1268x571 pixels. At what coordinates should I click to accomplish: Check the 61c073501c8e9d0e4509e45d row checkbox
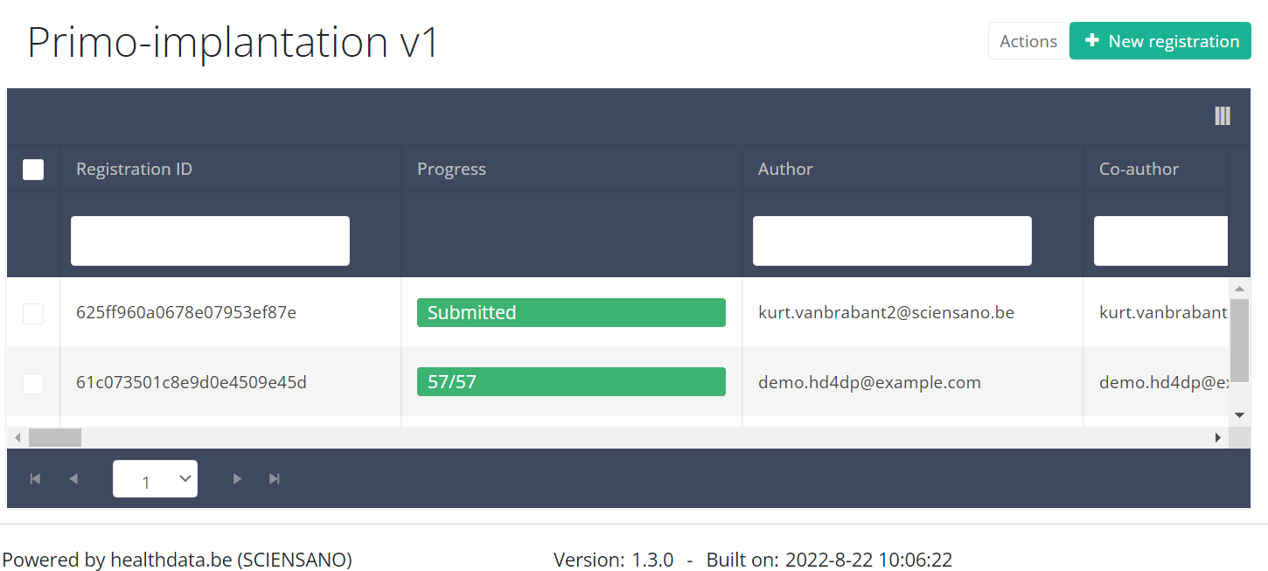click(x=33, y=383)
